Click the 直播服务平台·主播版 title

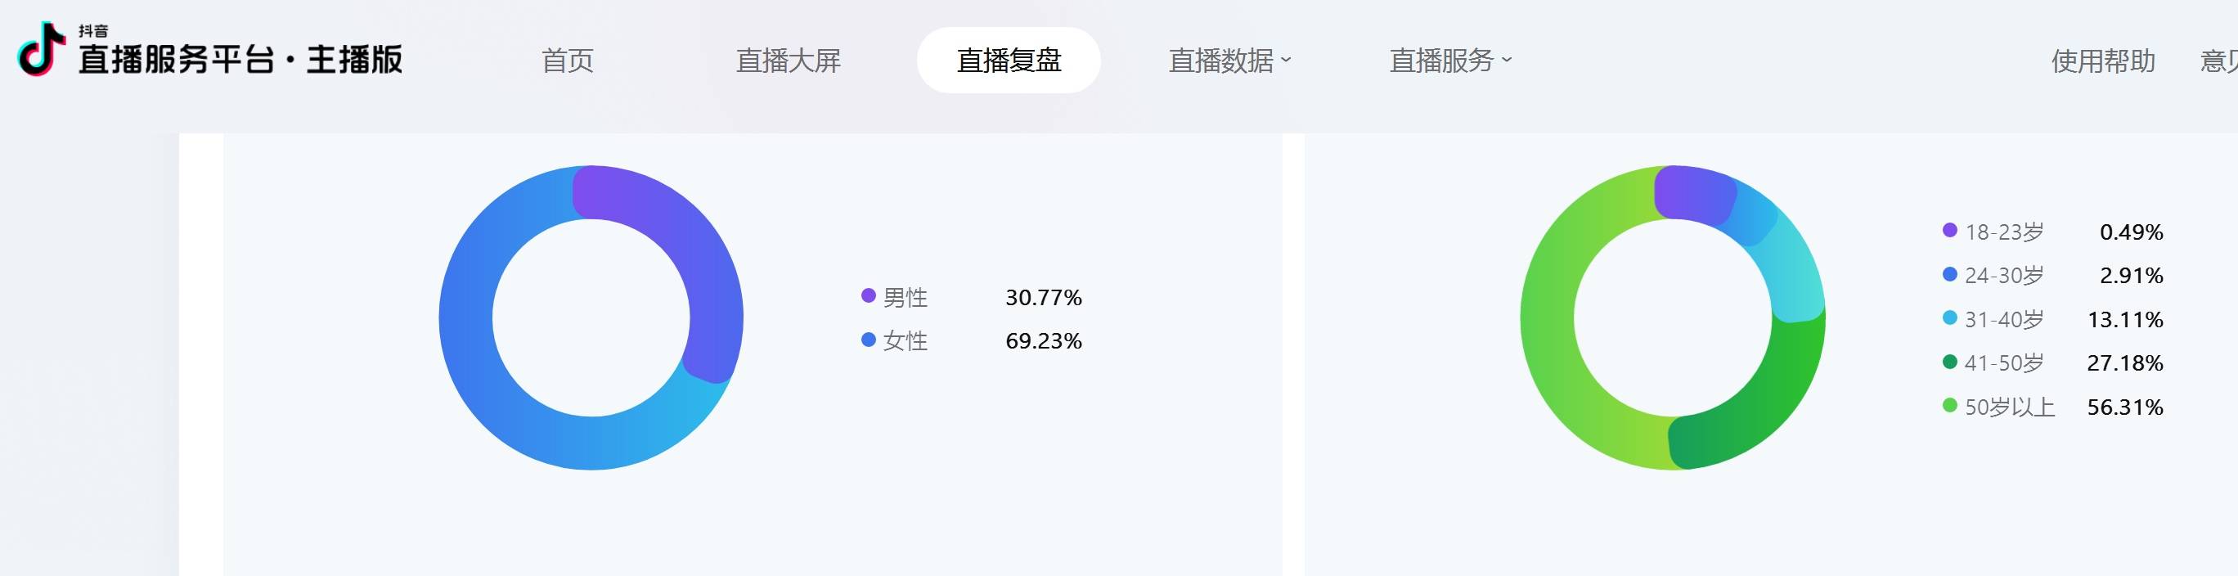tap(240, 60)
